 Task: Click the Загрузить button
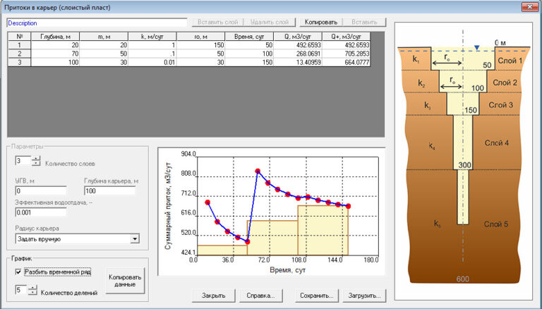point(363,295)
